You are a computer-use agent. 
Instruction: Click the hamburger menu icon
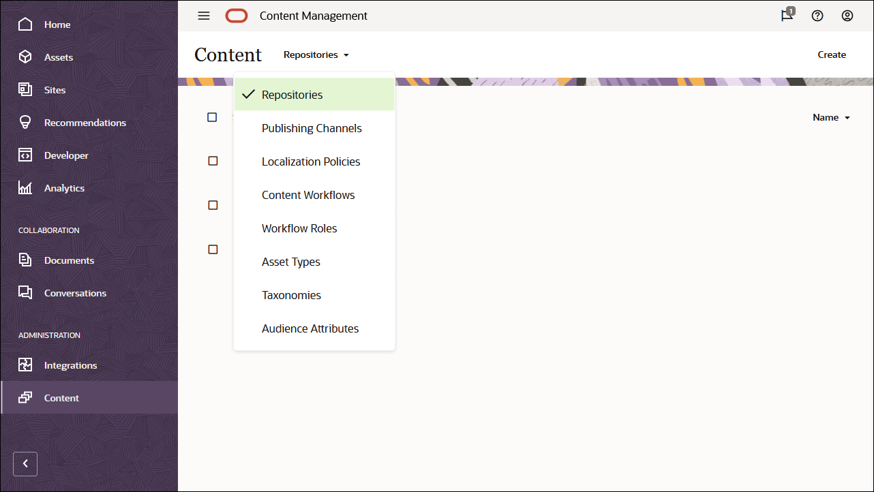point(203,16)
